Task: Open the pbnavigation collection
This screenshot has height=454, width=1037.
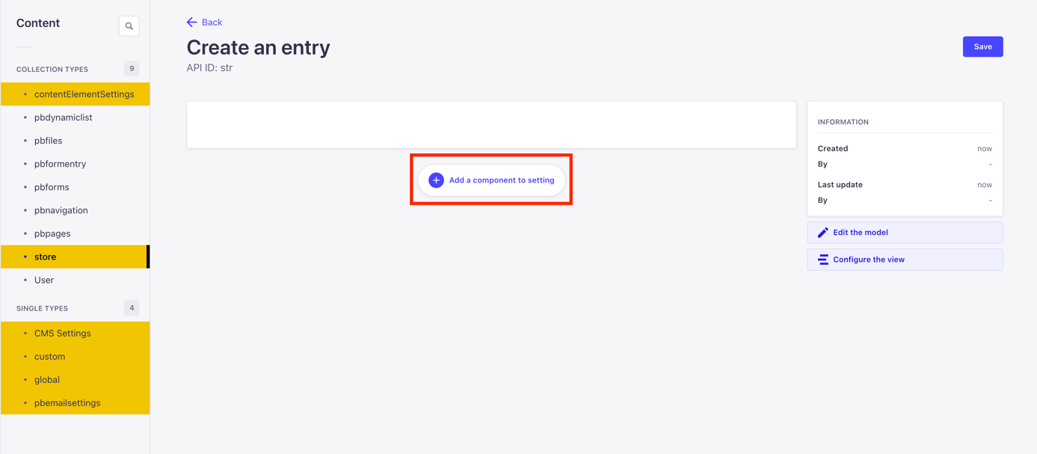Action: (x=63, y=210)
